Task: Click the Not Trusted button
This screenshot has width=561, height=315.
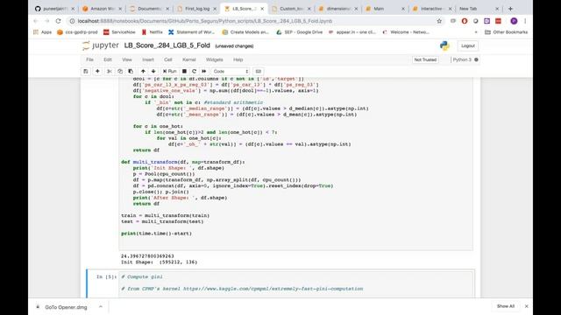Action: pos(425,59)
